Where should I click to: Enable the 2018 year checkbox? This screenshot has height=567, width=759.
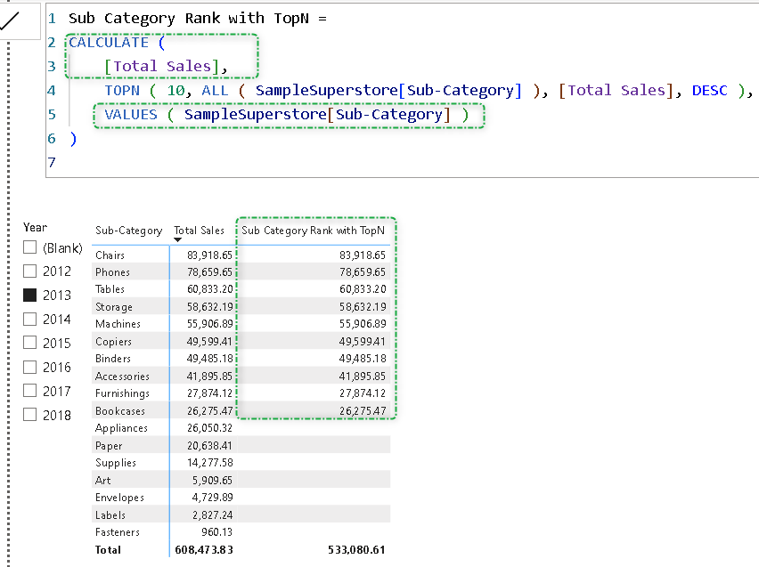pyautogui.click(x=30, y=414)
